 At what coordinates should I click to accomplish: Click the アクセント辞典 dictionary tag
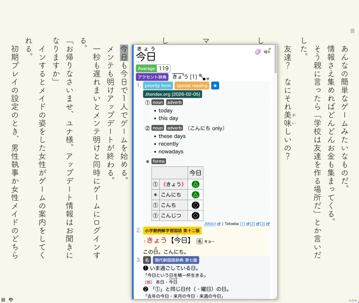coord(152,77)
